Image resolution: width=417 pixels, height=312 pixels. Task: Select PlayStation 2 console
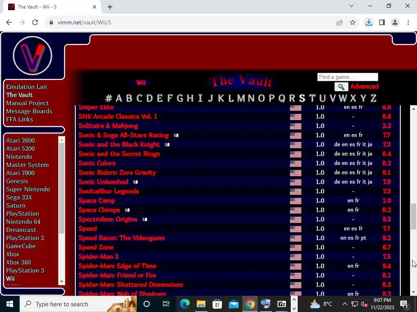click(x=25, y=238)
